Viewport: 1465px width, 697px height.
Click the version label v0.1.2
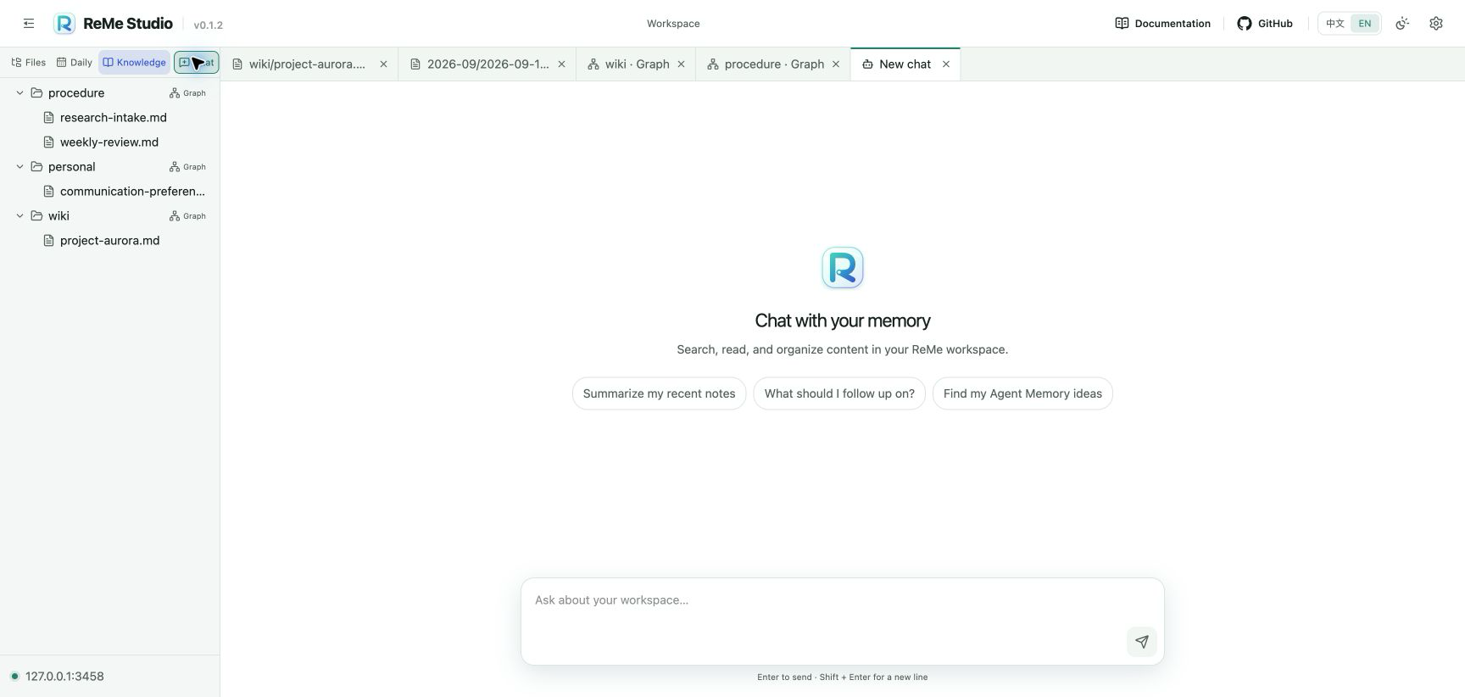(209, 25)
